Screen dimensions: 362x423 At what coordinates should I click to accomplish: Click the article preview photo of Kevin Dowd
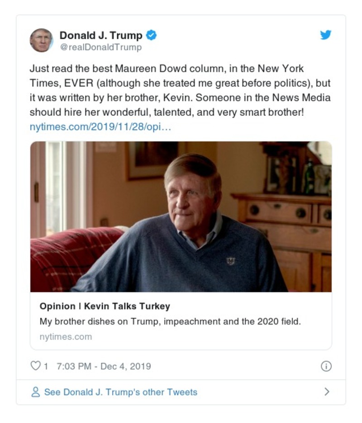point(181,217)
